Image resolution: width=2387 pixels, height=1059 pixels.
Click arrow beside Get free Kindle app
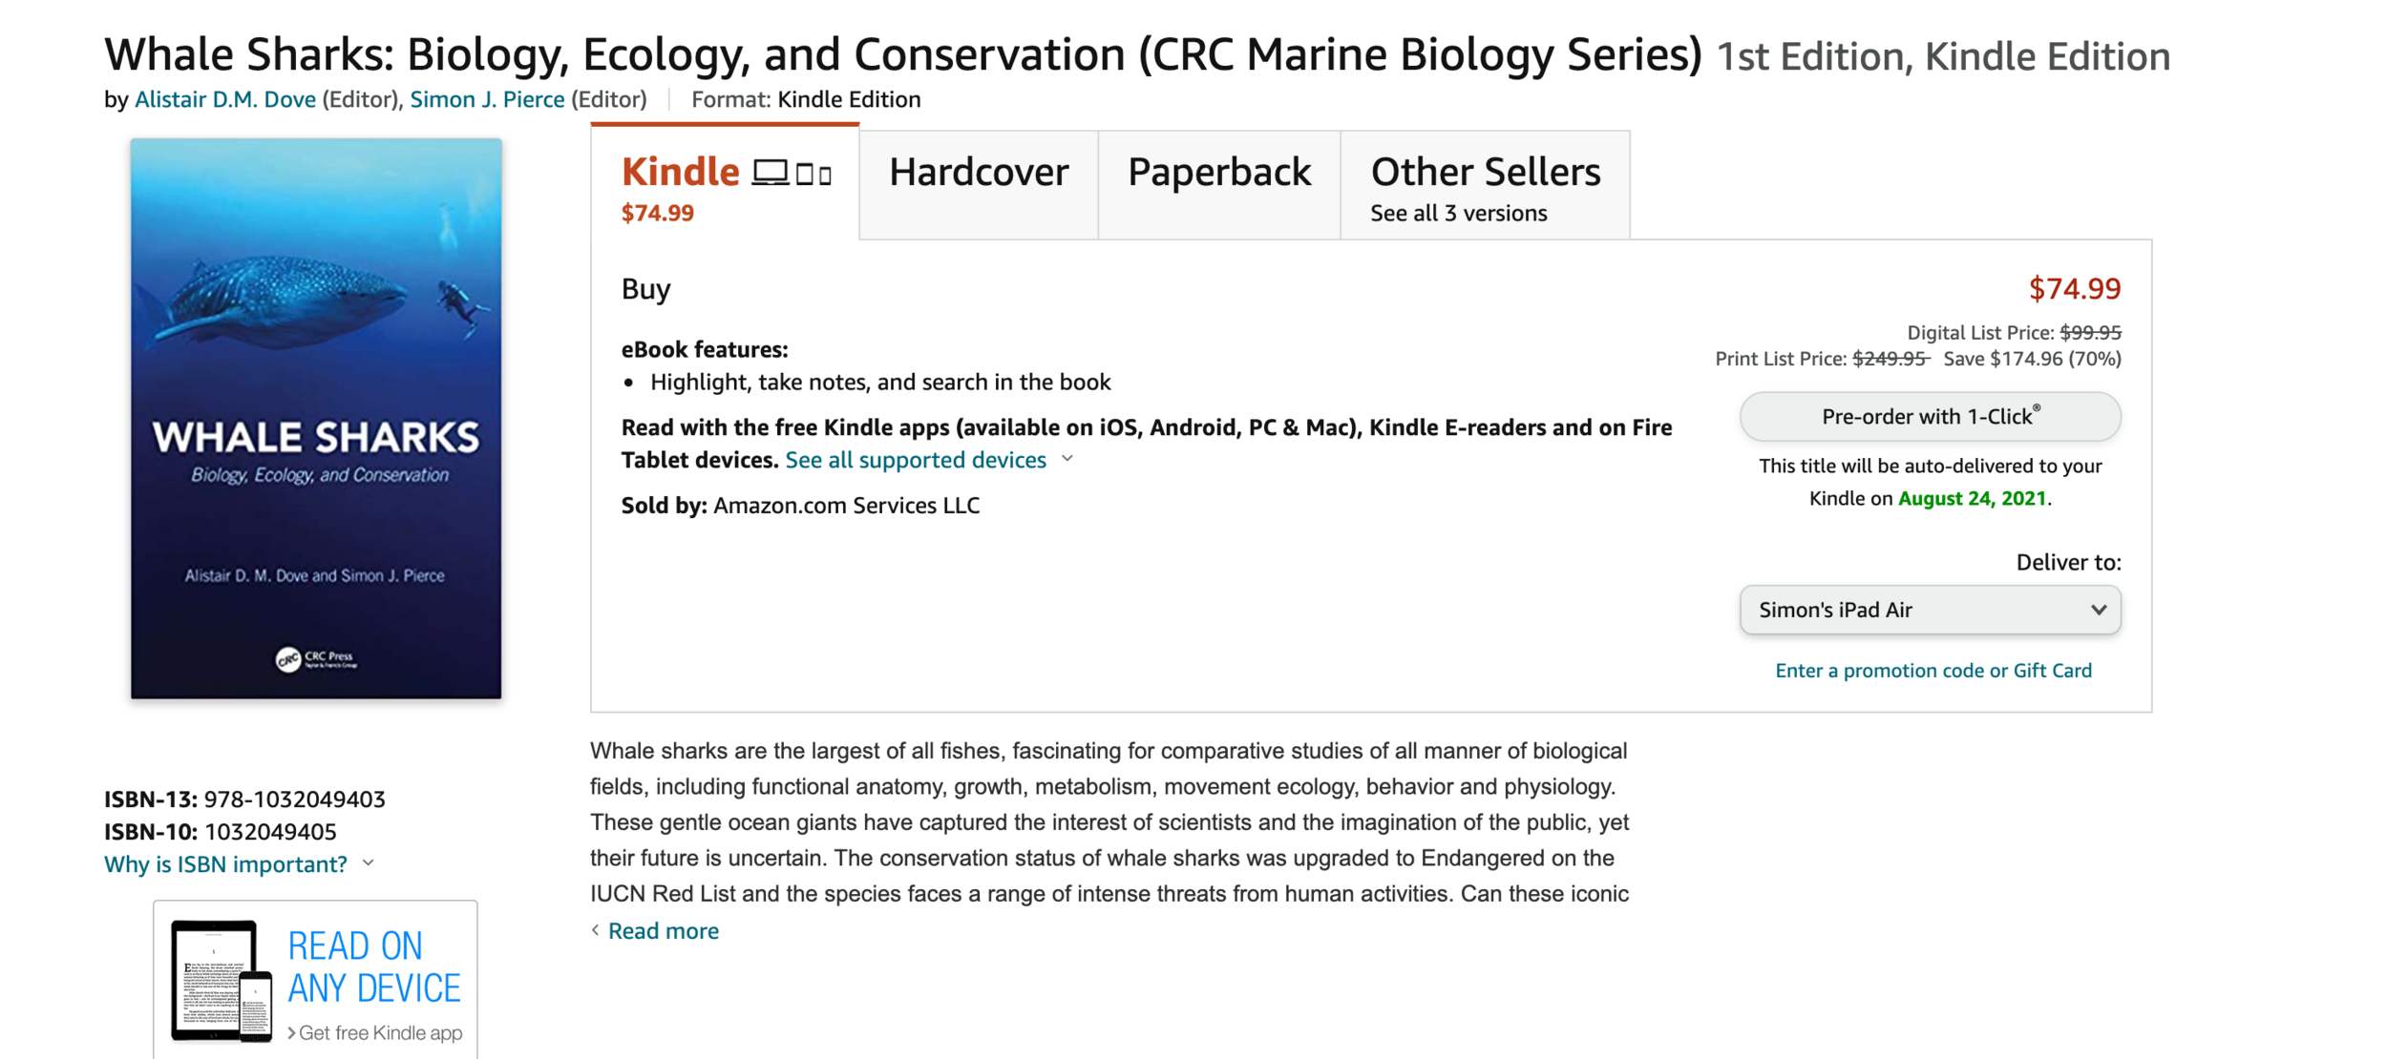pos(291,1032)
